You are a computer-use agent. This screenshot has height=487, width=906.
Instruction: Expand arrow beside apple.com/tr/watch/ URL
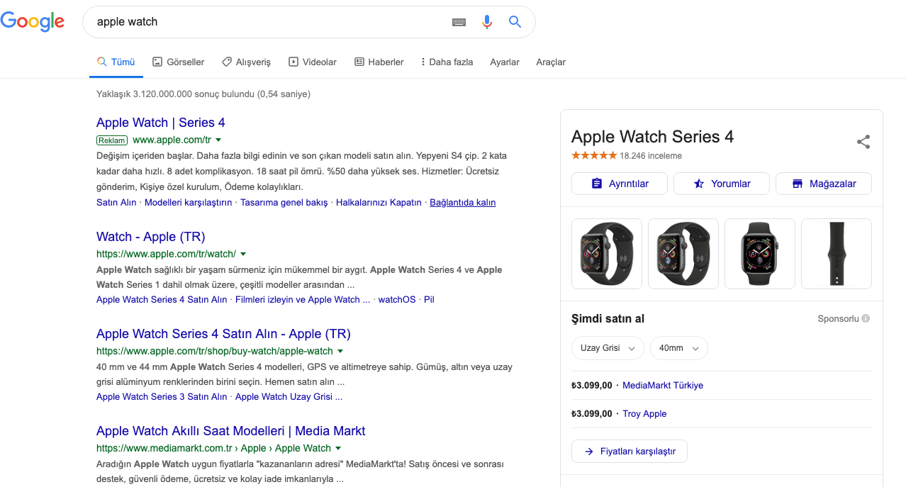(243, 254)
